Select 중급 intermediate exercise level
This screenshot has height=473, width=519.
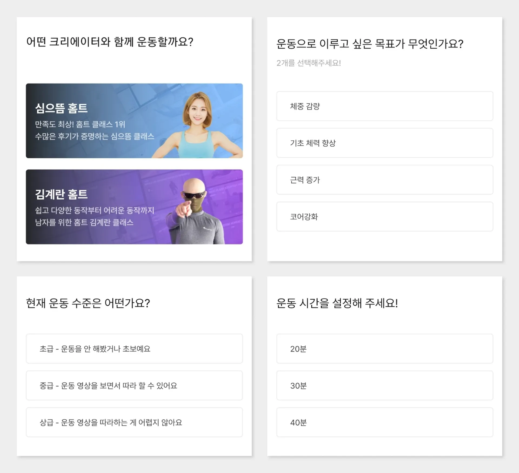click(x=134, y=385)
